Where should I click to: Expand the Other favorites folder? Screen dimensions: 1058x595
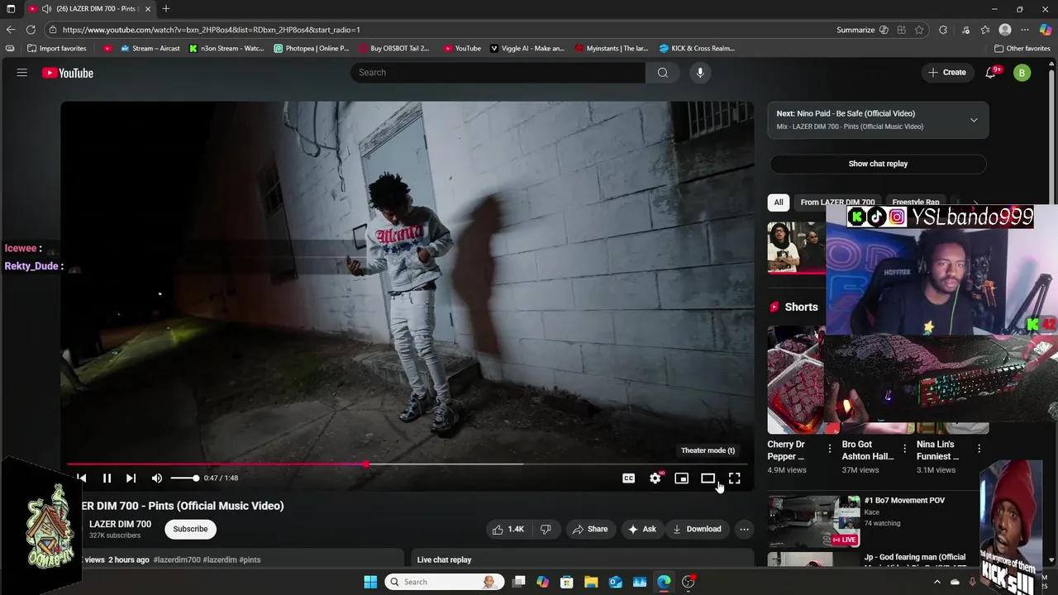[x=1022, y=48]
